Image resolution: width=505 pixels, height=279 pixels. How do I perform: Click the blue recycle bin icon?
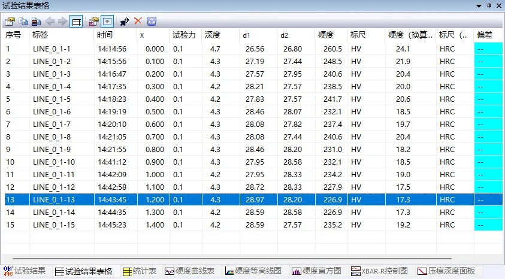[x=152, y=22]
